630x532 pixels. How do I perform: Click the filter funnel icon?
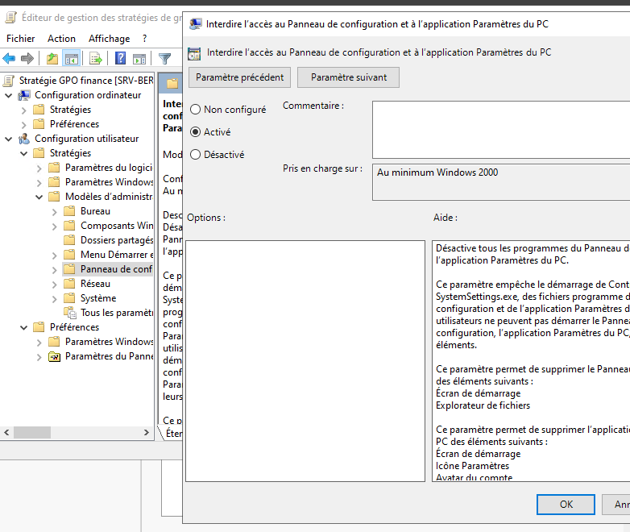[x=164, y=58]
